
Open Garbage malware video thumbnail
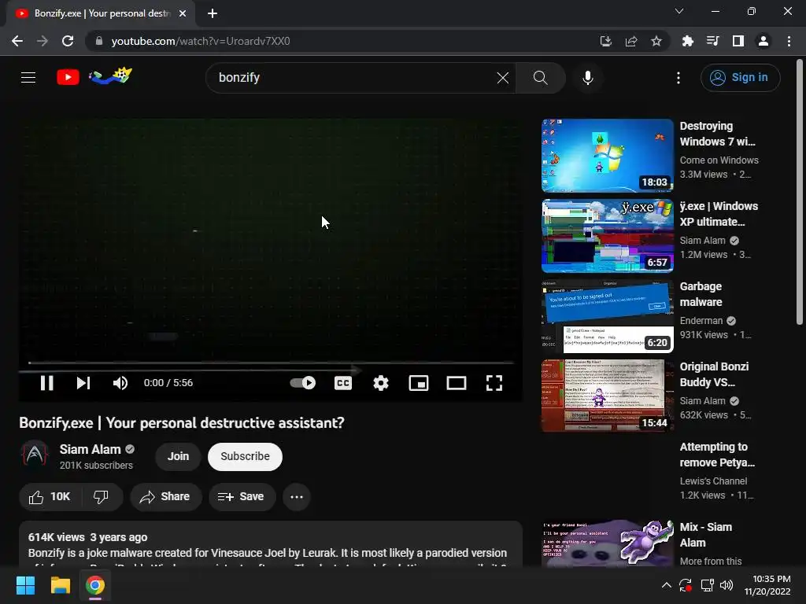pos(608,316)
